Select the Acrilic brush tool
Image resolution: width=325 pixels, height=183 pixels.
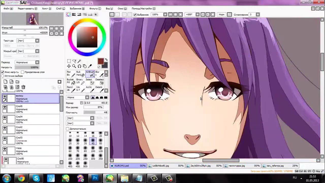pos(90,89)
